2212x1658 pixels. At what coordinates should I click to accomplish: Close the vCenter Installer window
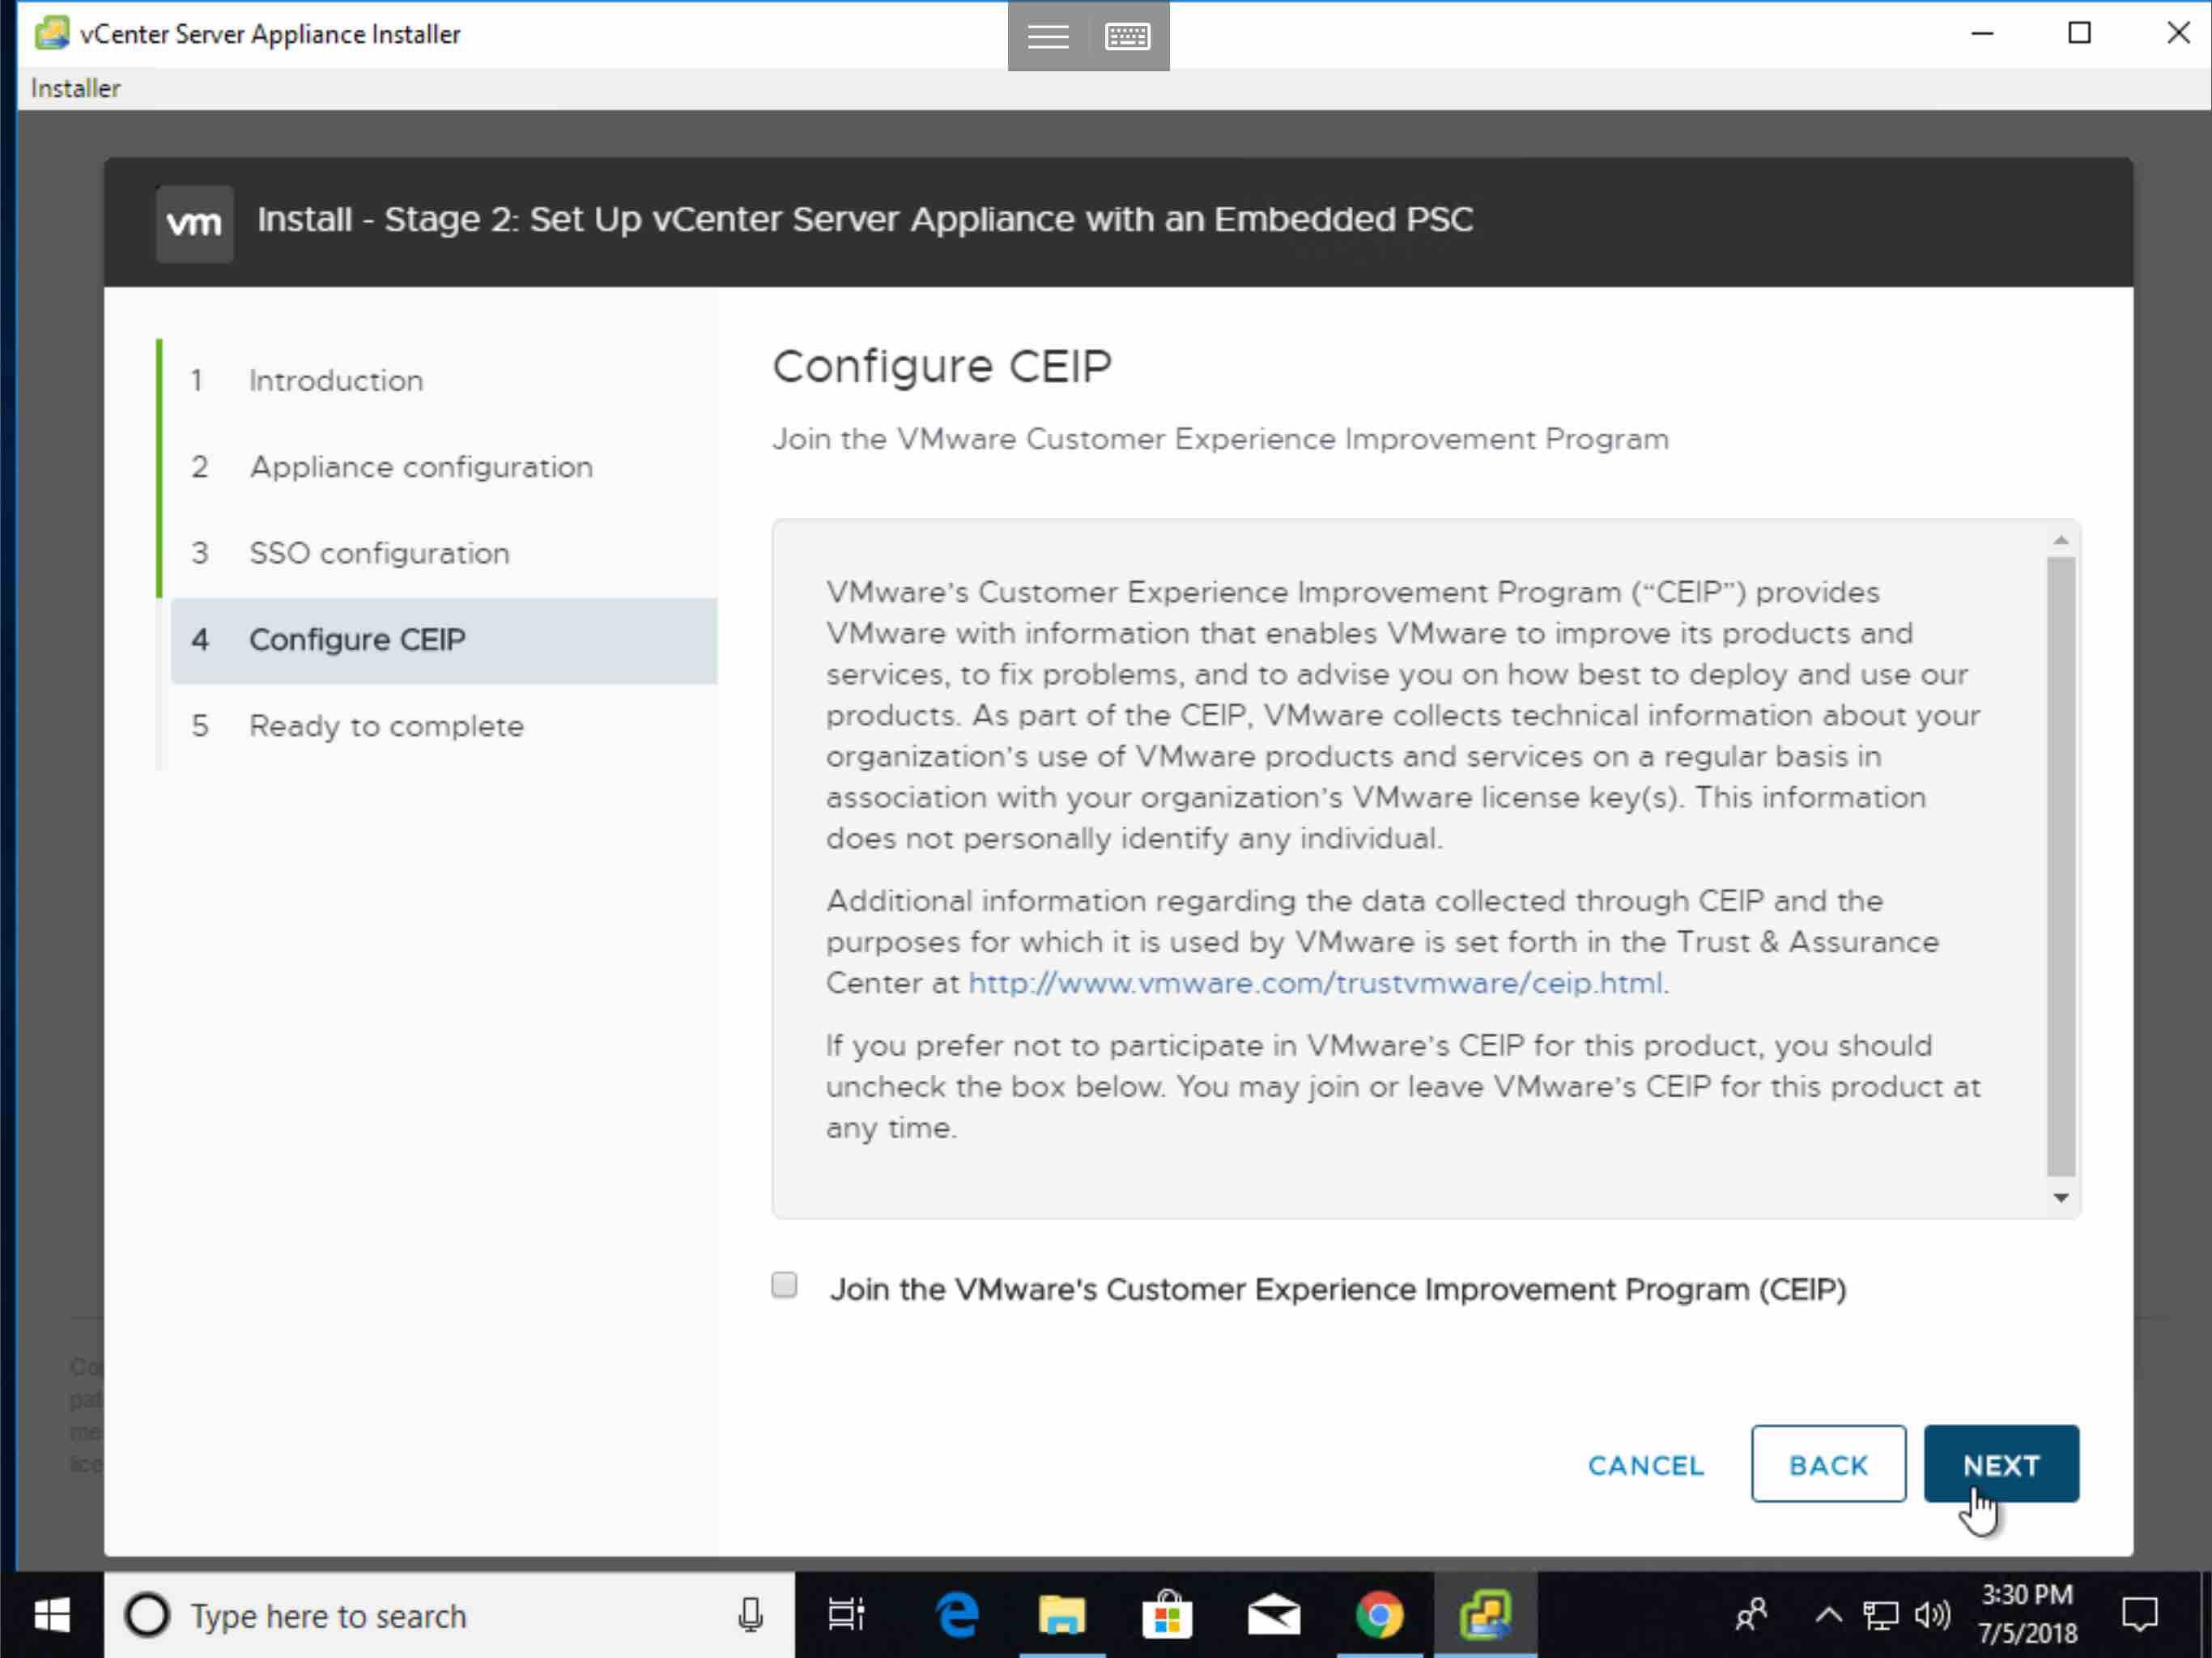2178,33
